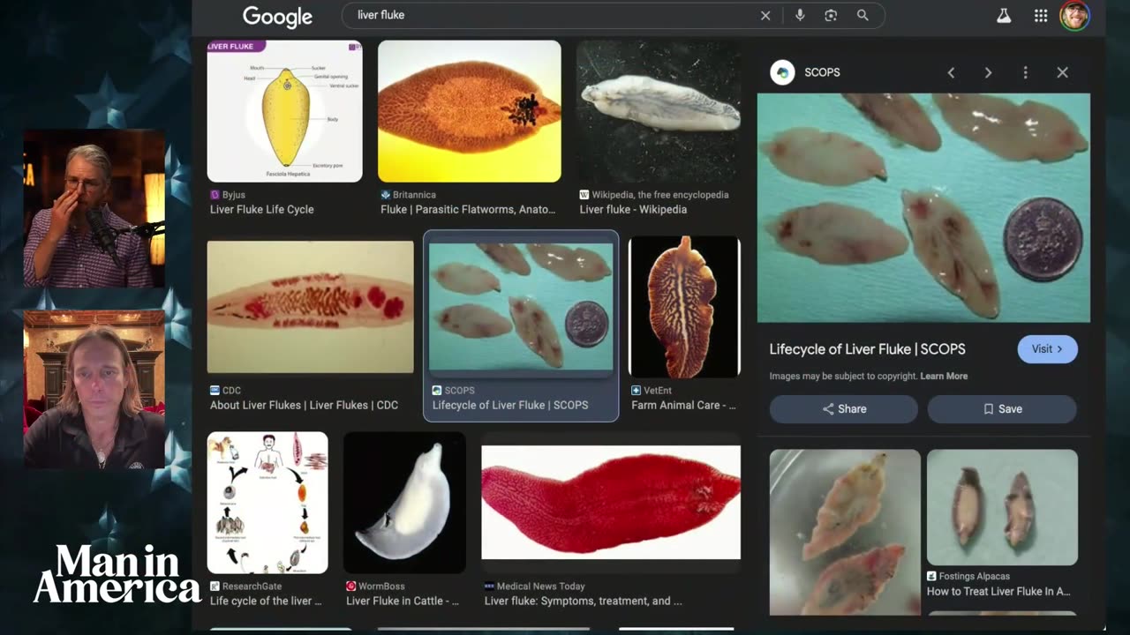Click 'How to Treat Liver Fluke In A...' caption
Screen dimensions: 1130x635
[998, 592]
